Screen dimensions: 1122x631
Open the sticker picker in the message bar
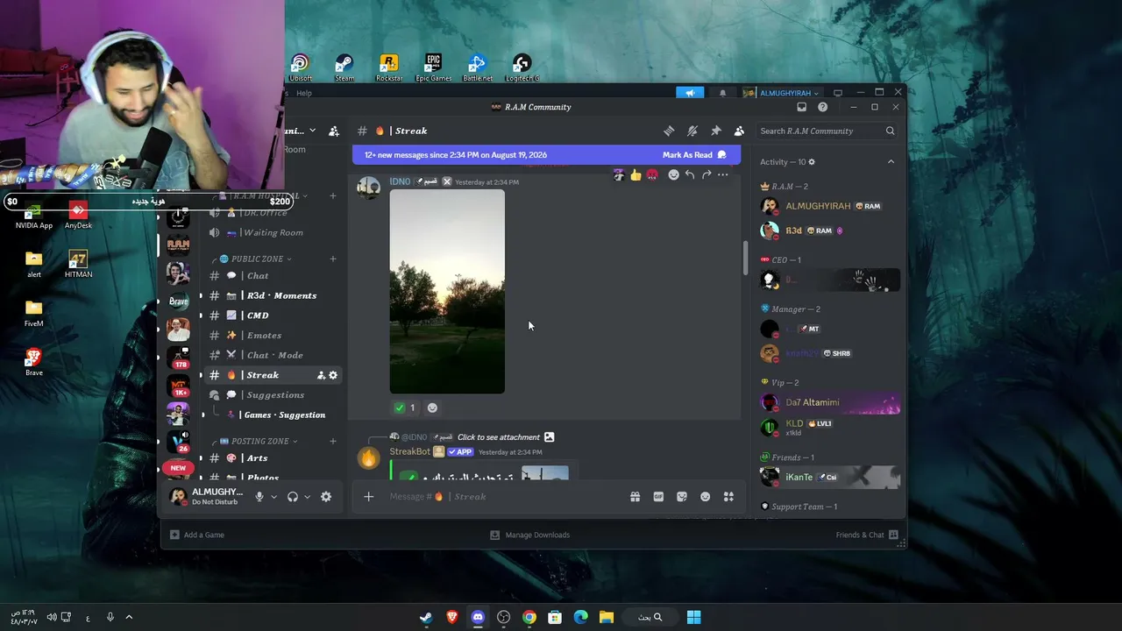point(682,497)
